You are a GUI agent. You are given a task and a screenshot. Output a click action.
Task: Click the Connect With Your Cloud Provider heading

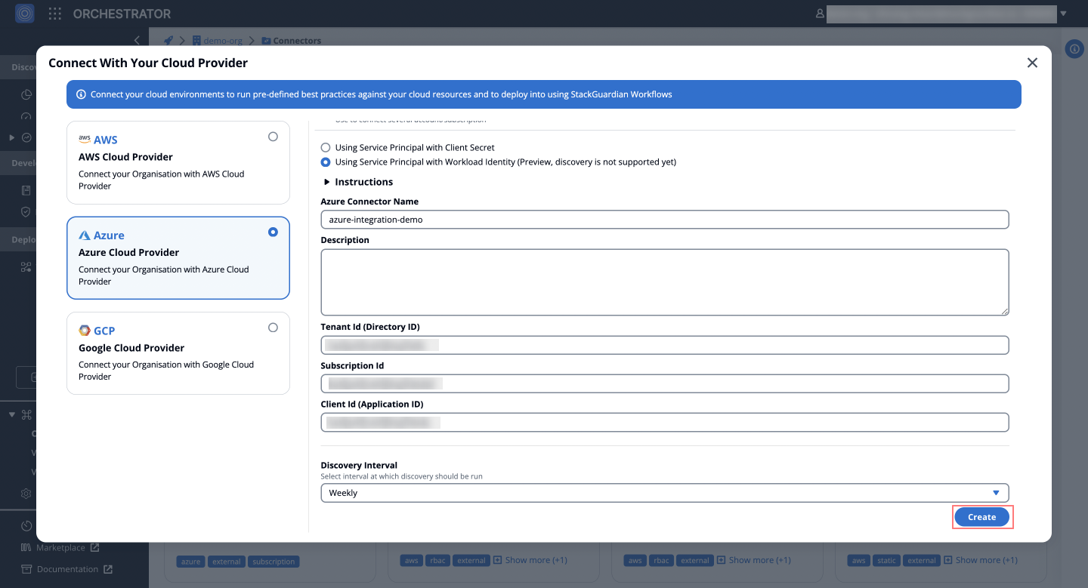click(148, 63)
